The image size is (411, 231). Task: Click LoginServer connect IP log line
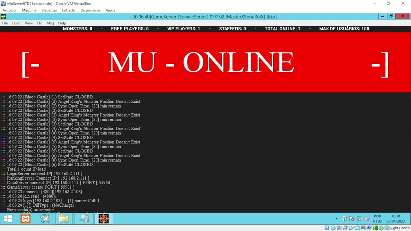[45, 174]
